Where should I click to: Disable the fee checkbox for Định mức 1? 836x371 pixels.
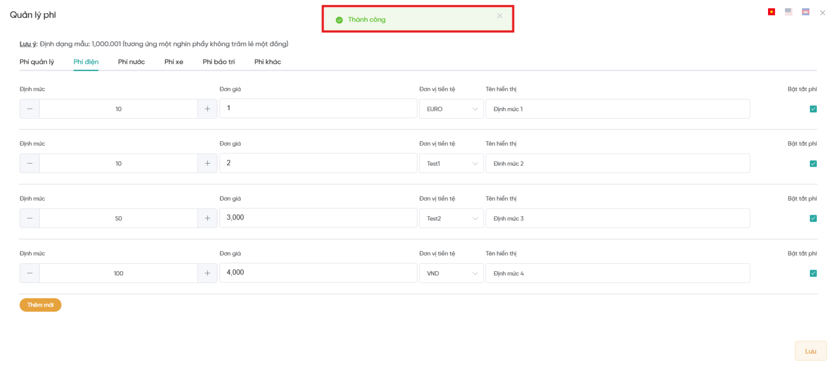[813, 109]
